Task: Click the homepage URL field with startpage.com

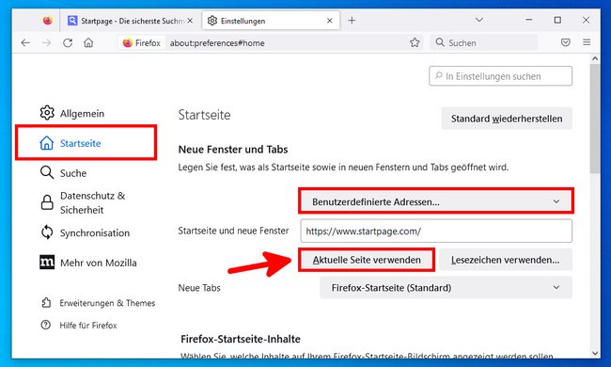Action: click(436, 231)
